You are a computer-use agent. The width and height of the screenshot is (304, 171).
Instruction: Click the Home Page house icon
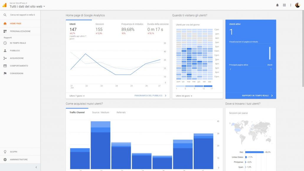[x=5, y=24]
